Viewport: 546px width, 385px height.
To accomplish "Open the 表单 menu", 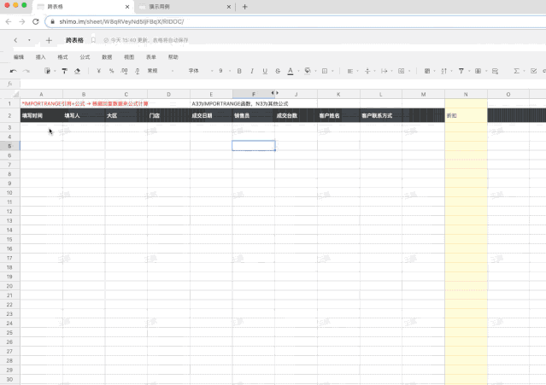I will tap(151, 57).
